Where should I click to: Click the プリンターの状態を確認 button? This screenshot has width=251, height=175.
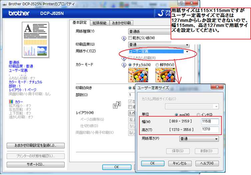pos(36,156)
